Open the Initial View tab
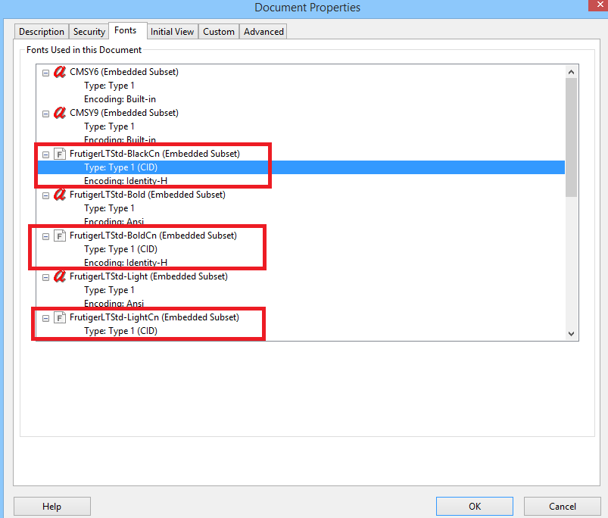 click(172, 31)
